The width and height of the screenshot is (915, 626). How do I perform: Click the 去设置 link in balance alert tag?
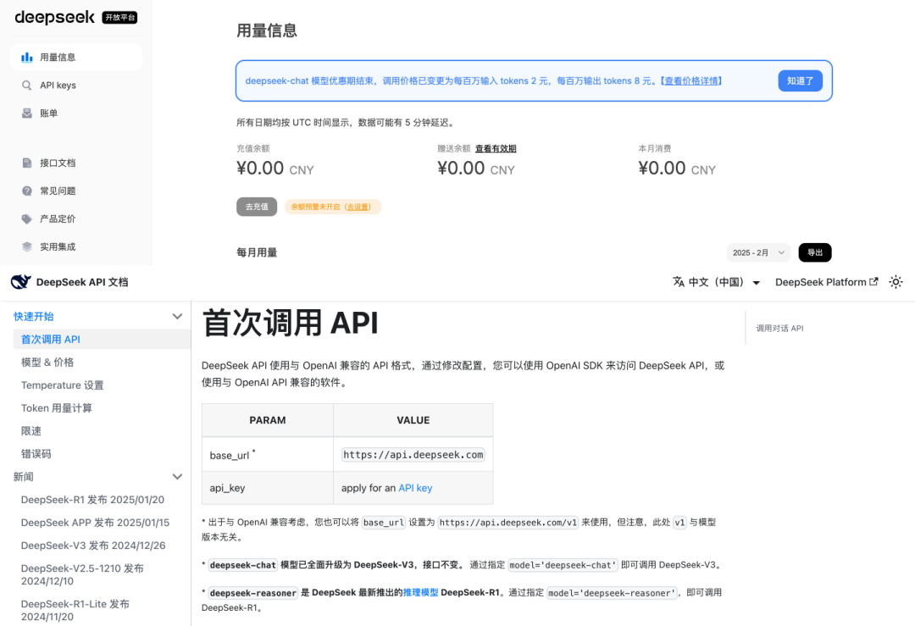(x=358, y=207)
